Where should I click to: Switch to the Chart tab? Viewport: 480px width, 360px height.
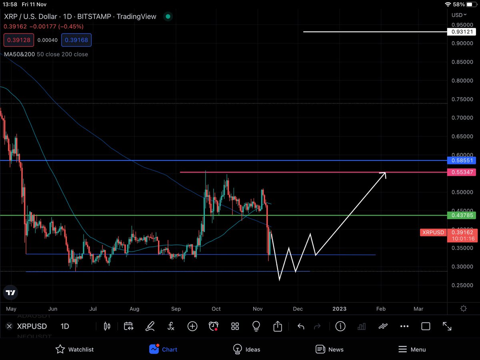click(163, 349)
